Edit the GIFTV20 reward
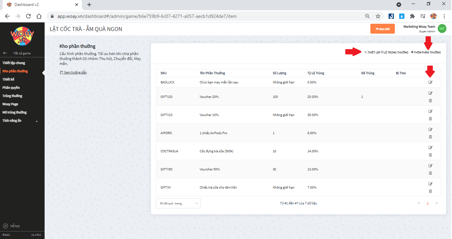Image resolution: width=452 pixels, height=239 pixels. point(430,93)
